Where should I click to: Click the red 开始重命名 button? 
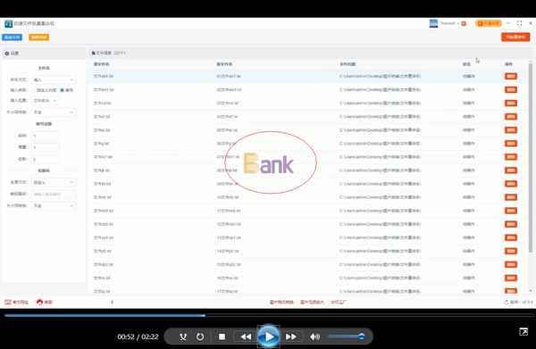point(515,37)
